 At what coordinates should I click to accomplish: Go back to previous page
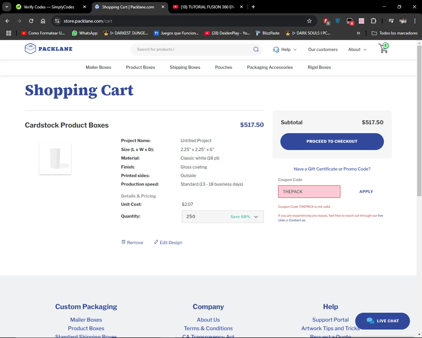(x=8, y=21)
